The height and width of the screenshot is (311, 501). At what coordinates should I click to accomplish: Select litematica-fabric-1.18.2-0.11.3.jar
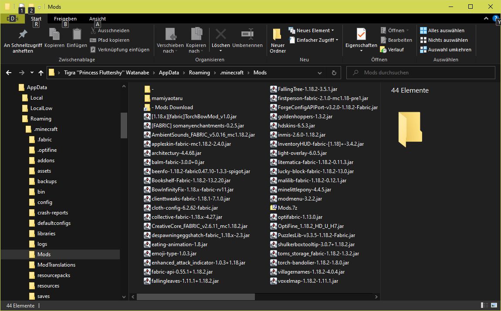(x=315, y=162)
